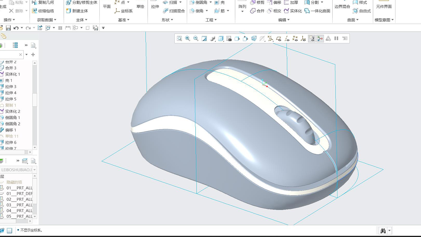Viewport: 421px width, 237px height.
Task: Click the perspective view box icon
Action: coord(254,39)
